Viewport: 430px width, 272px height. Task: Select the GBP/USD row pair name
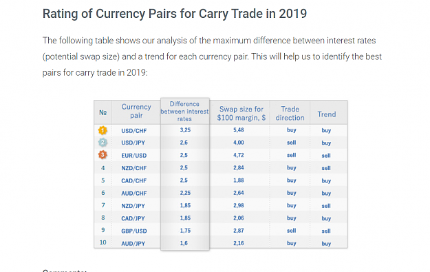tap(134, 231)
